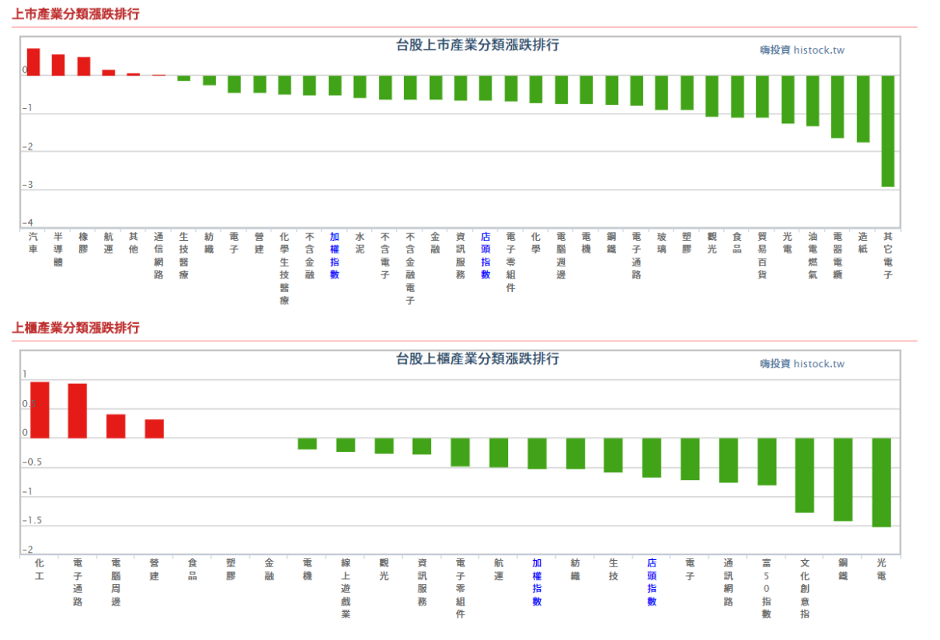Click the 電器電纜 bar in the 上市 chart
This screenshot has width=940, height=640.
coord(838,106)
